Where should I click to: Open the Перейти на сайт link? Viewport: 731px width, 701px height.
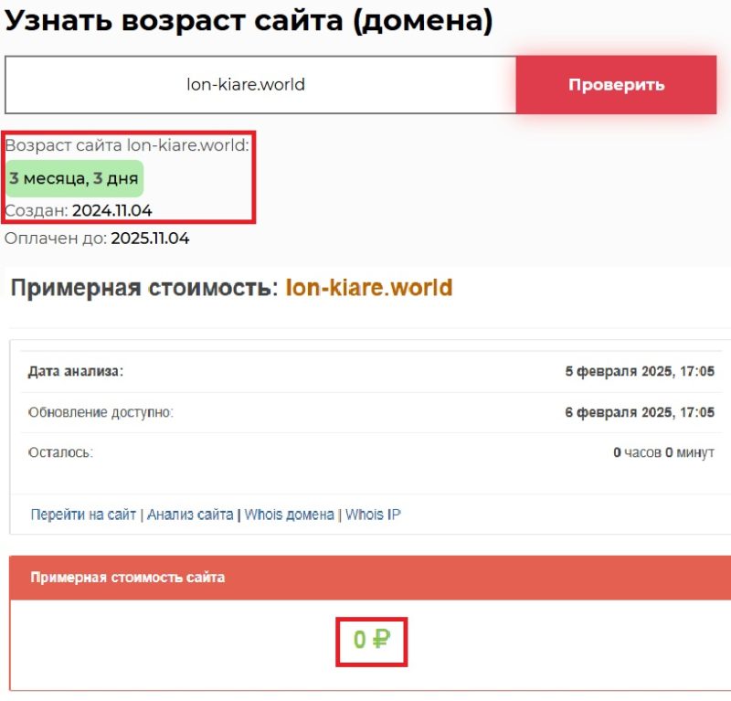(83, 515)
